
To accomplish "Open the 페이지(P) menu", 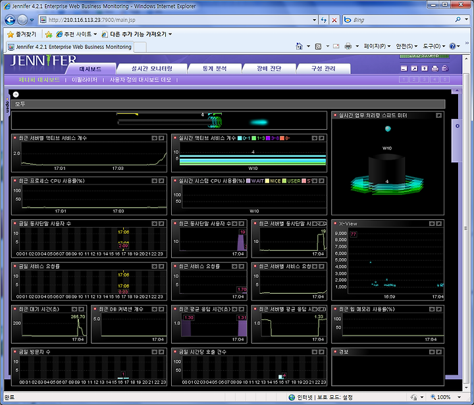I will coord(377,46).
